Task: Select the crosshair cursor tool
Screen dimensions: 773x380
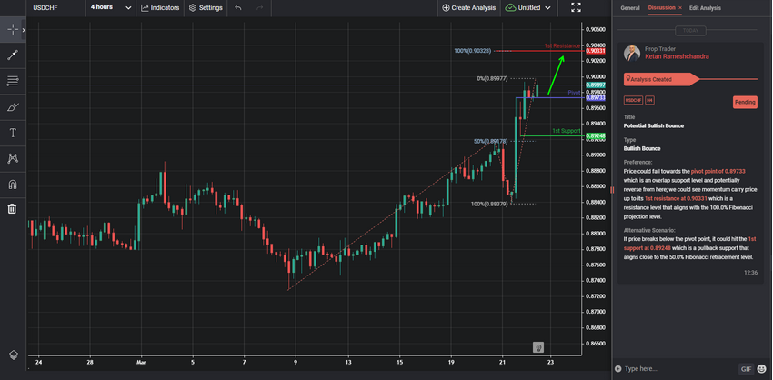Action: [x=13, y=30]
